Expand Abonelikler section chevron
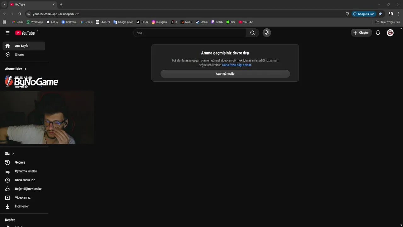This screenshot has width=403, height=227. pos(26,69)
